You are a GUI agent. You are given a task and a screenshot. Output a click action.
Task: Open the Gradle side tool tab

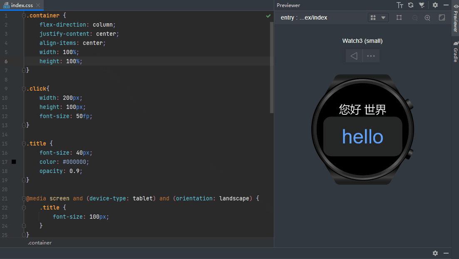pyautogui.click(x=455, y=52)
